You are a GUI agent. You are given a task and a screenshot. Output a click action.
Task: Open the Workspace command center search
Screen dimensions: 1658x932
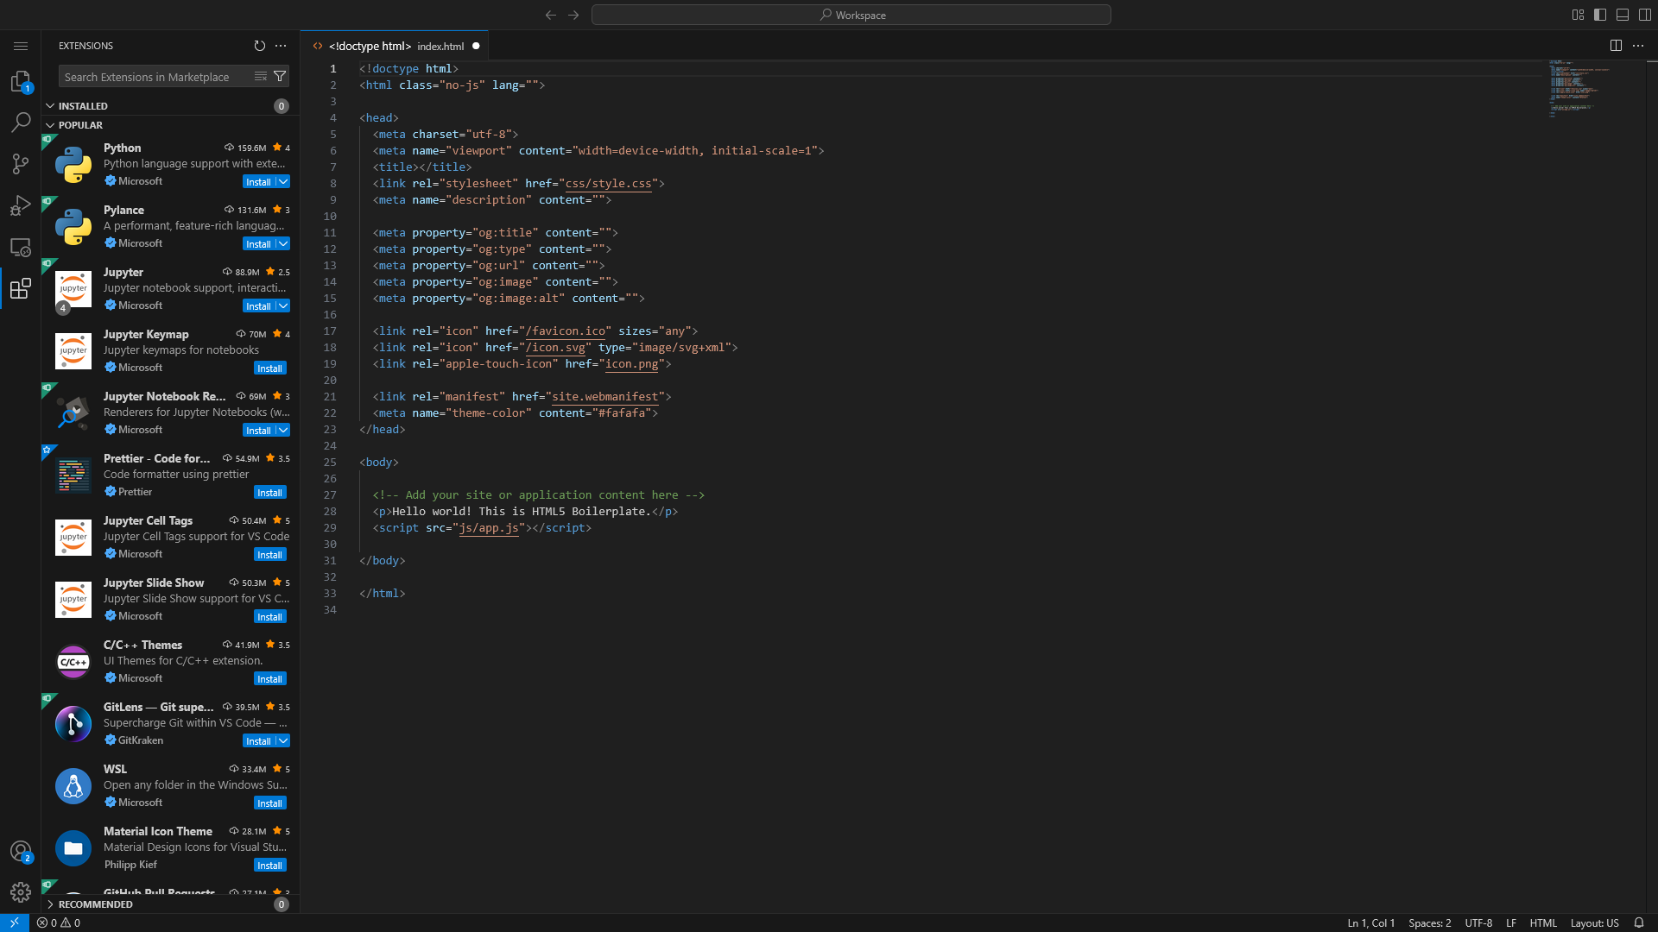(851, 15)
